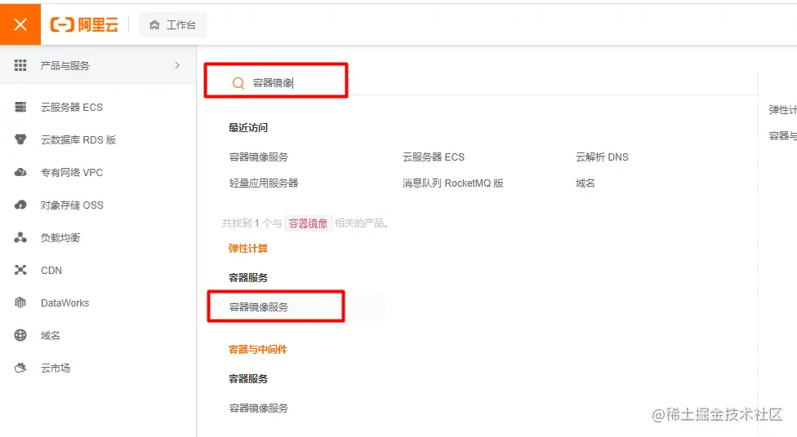Click the 对象存储 OSS icon
Screen dimensions: 797x437
click(21, 205)
